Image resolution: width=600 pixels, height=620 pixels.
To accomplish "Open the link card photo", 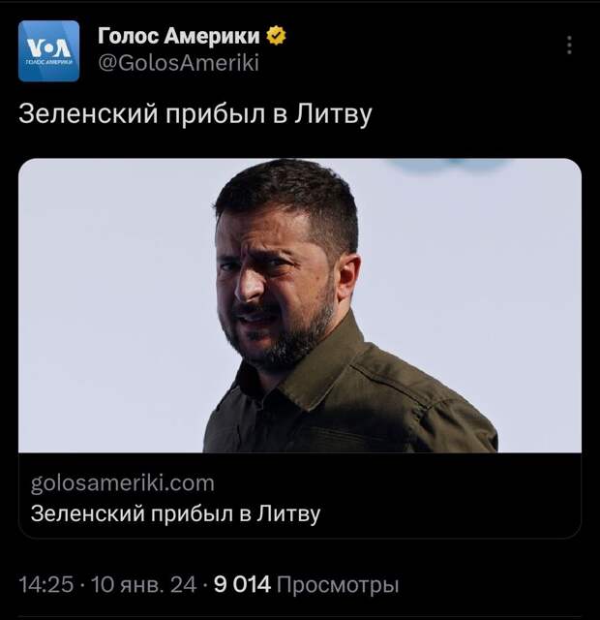I will click(300, 305).
